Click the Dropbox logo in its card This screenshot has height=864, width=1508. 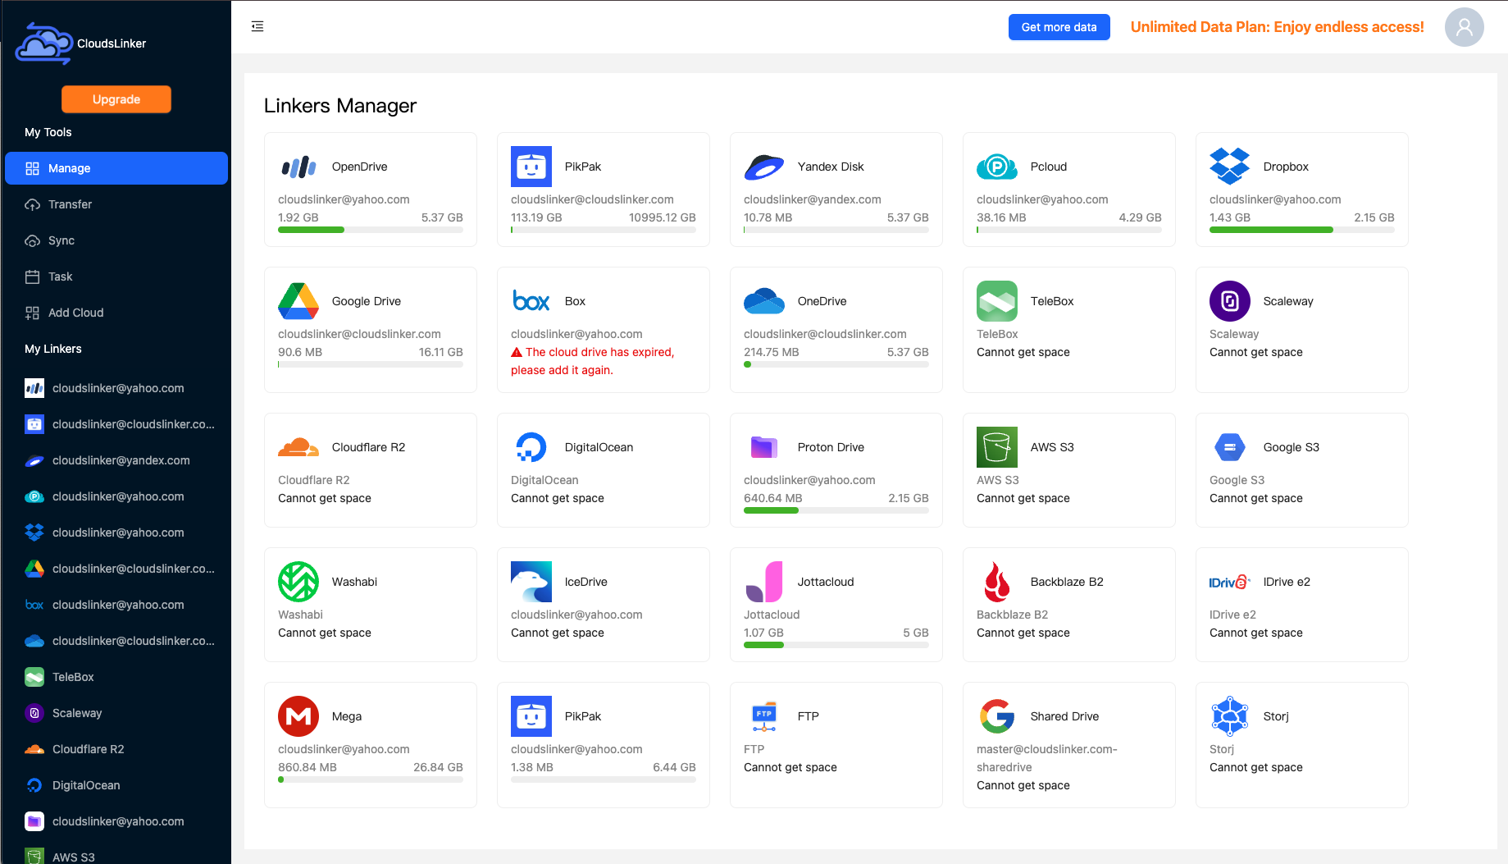(1230, 167)
